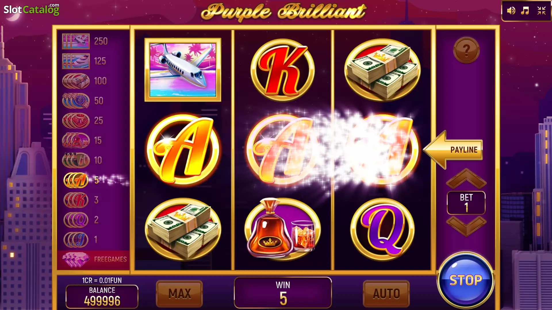This screenshot has height=310, width=552.
Task: Open the help question mark button
Action: (x=466, y=51)
